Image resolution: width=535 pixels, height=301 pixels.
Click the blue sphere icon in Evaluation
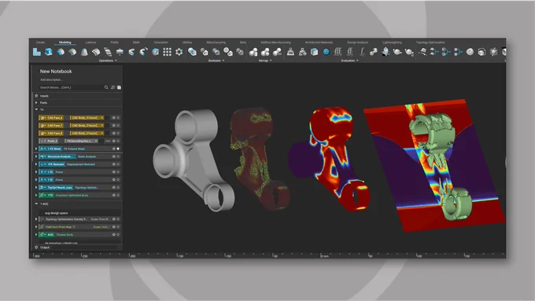click(327, 52)
